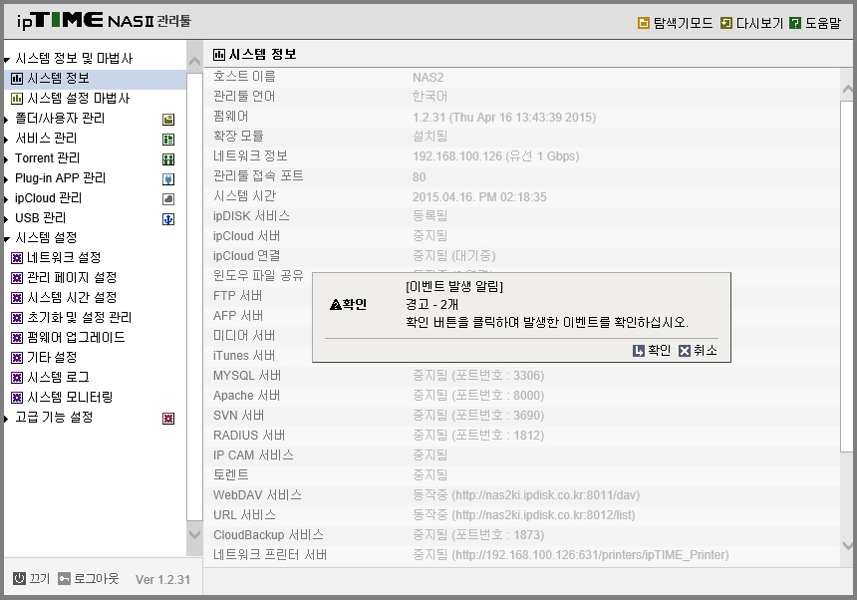Expand the 폴더/사용자 관리 section
Screen dimensions: 857x600
(6, 120)
